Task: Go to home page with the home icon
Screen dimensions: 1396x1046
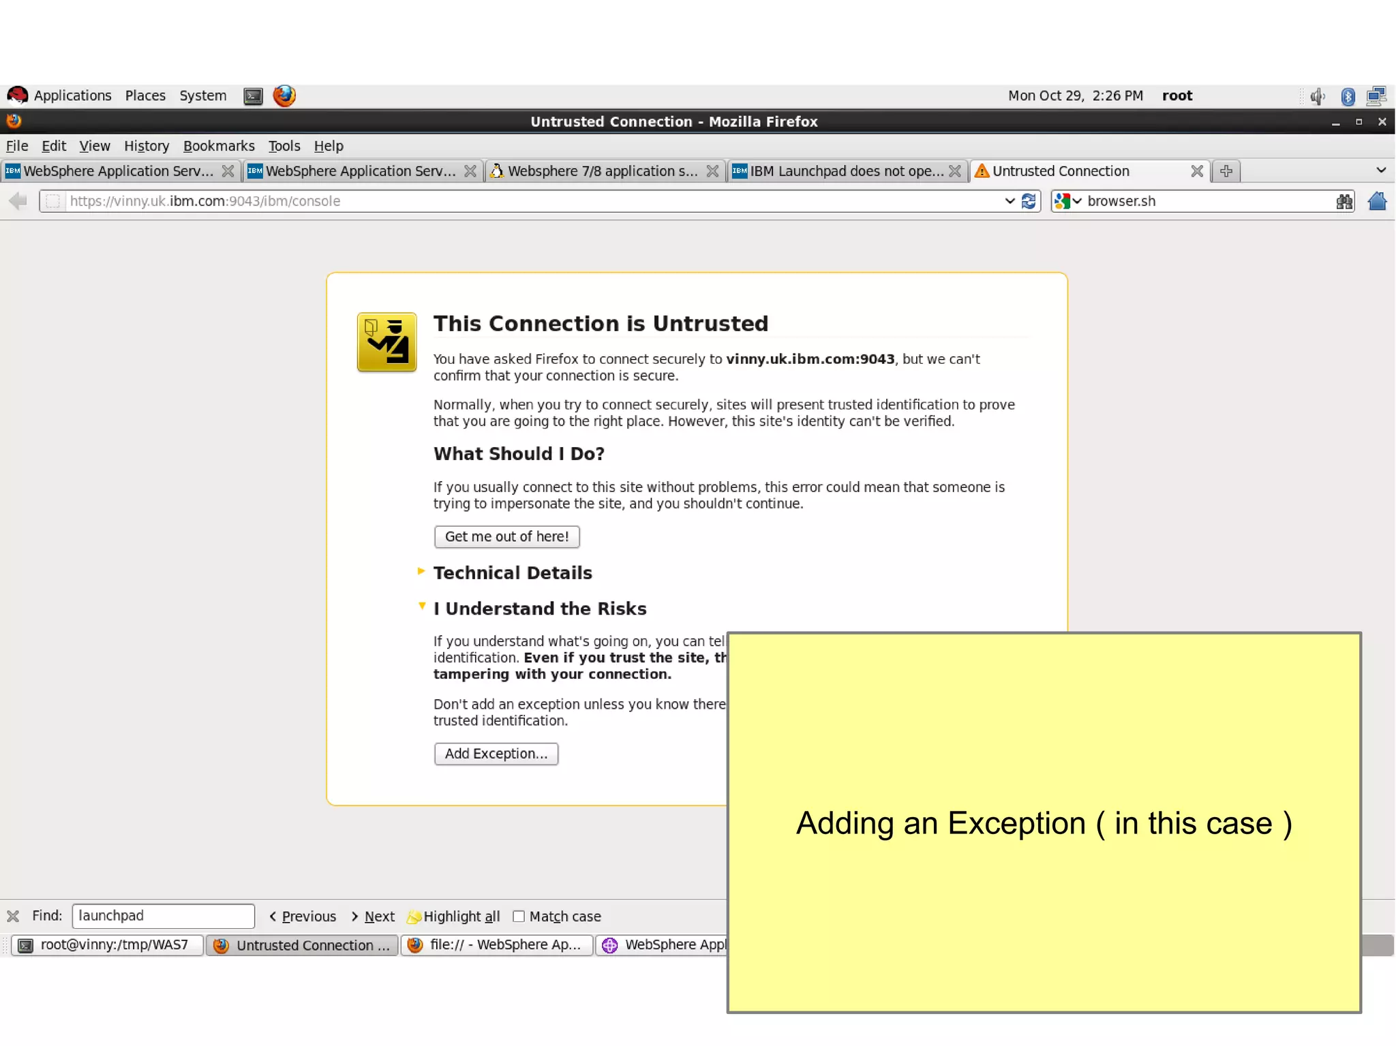Action: coord(1377,201)
